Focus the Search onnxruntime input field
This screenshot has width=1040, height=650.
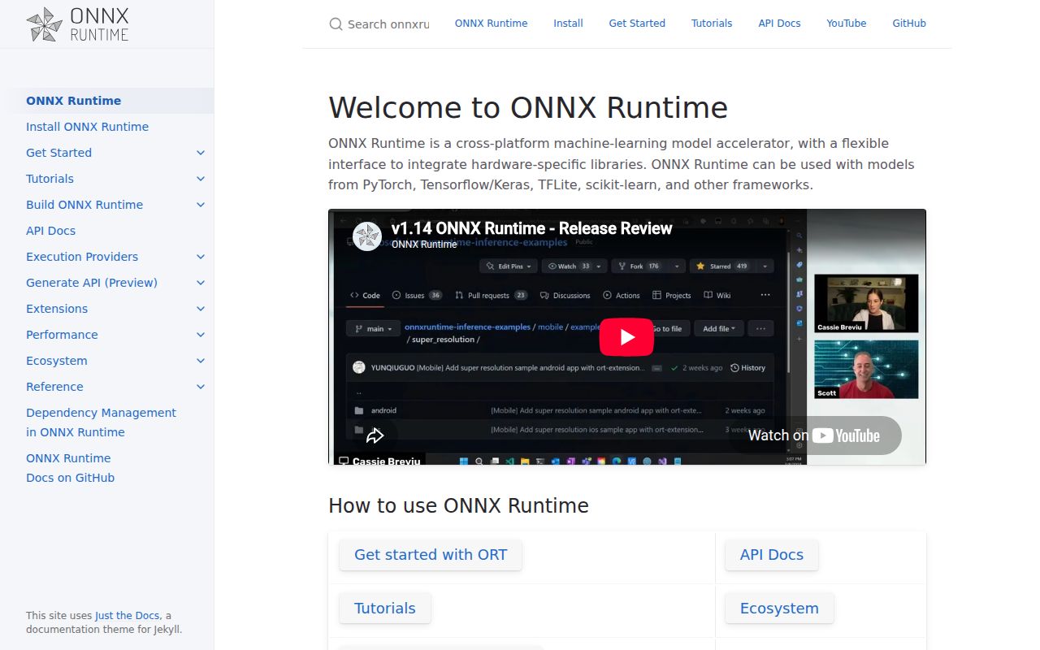coord(388,24)
